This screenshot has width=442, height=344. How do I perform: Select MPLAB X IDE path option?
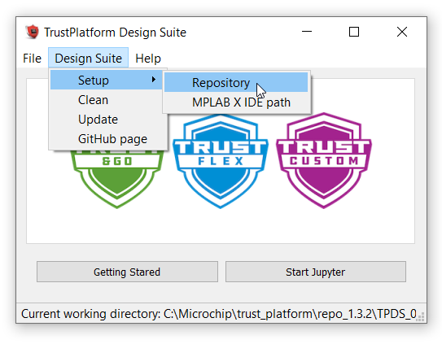[236, 102]
